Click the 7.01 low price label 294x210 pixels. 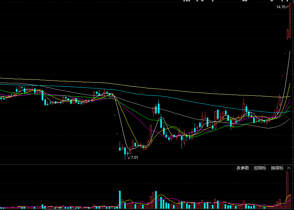134,157
